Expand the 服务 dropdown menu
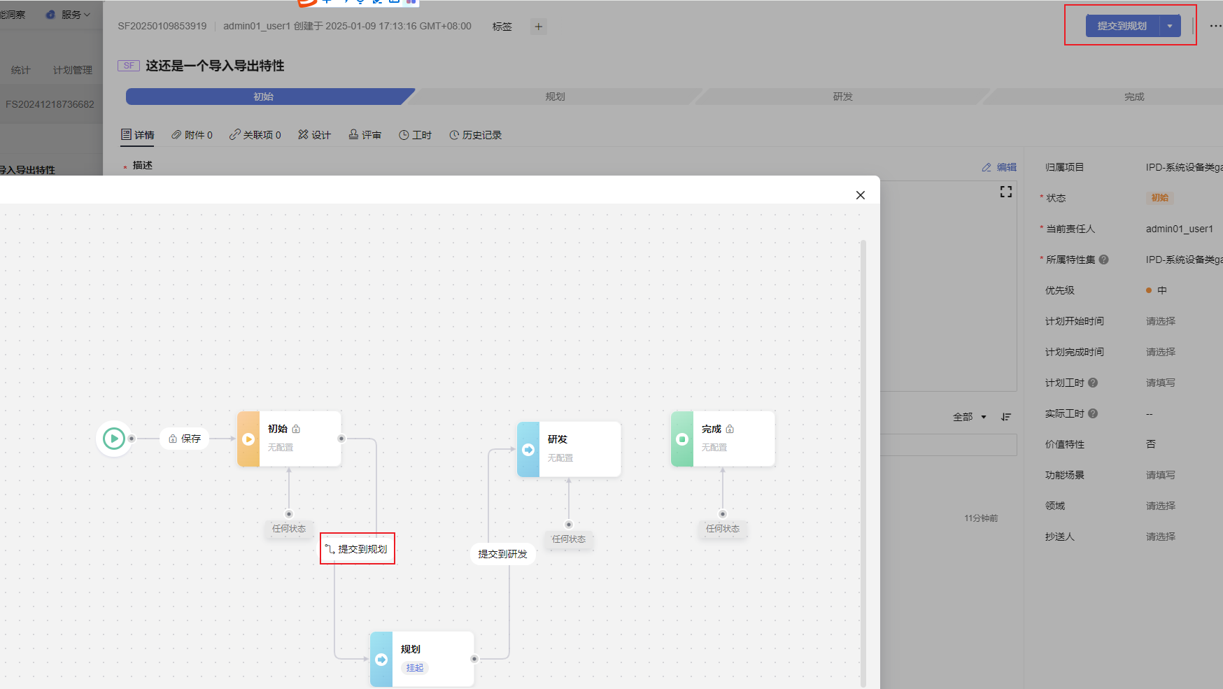The height and width of the screenshot is (689, 1223). coord(87,15)
